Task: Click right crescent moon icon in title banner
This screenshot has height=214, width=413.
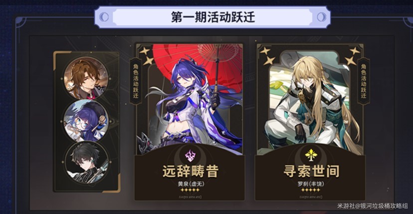Action: (x=321, y=17)
